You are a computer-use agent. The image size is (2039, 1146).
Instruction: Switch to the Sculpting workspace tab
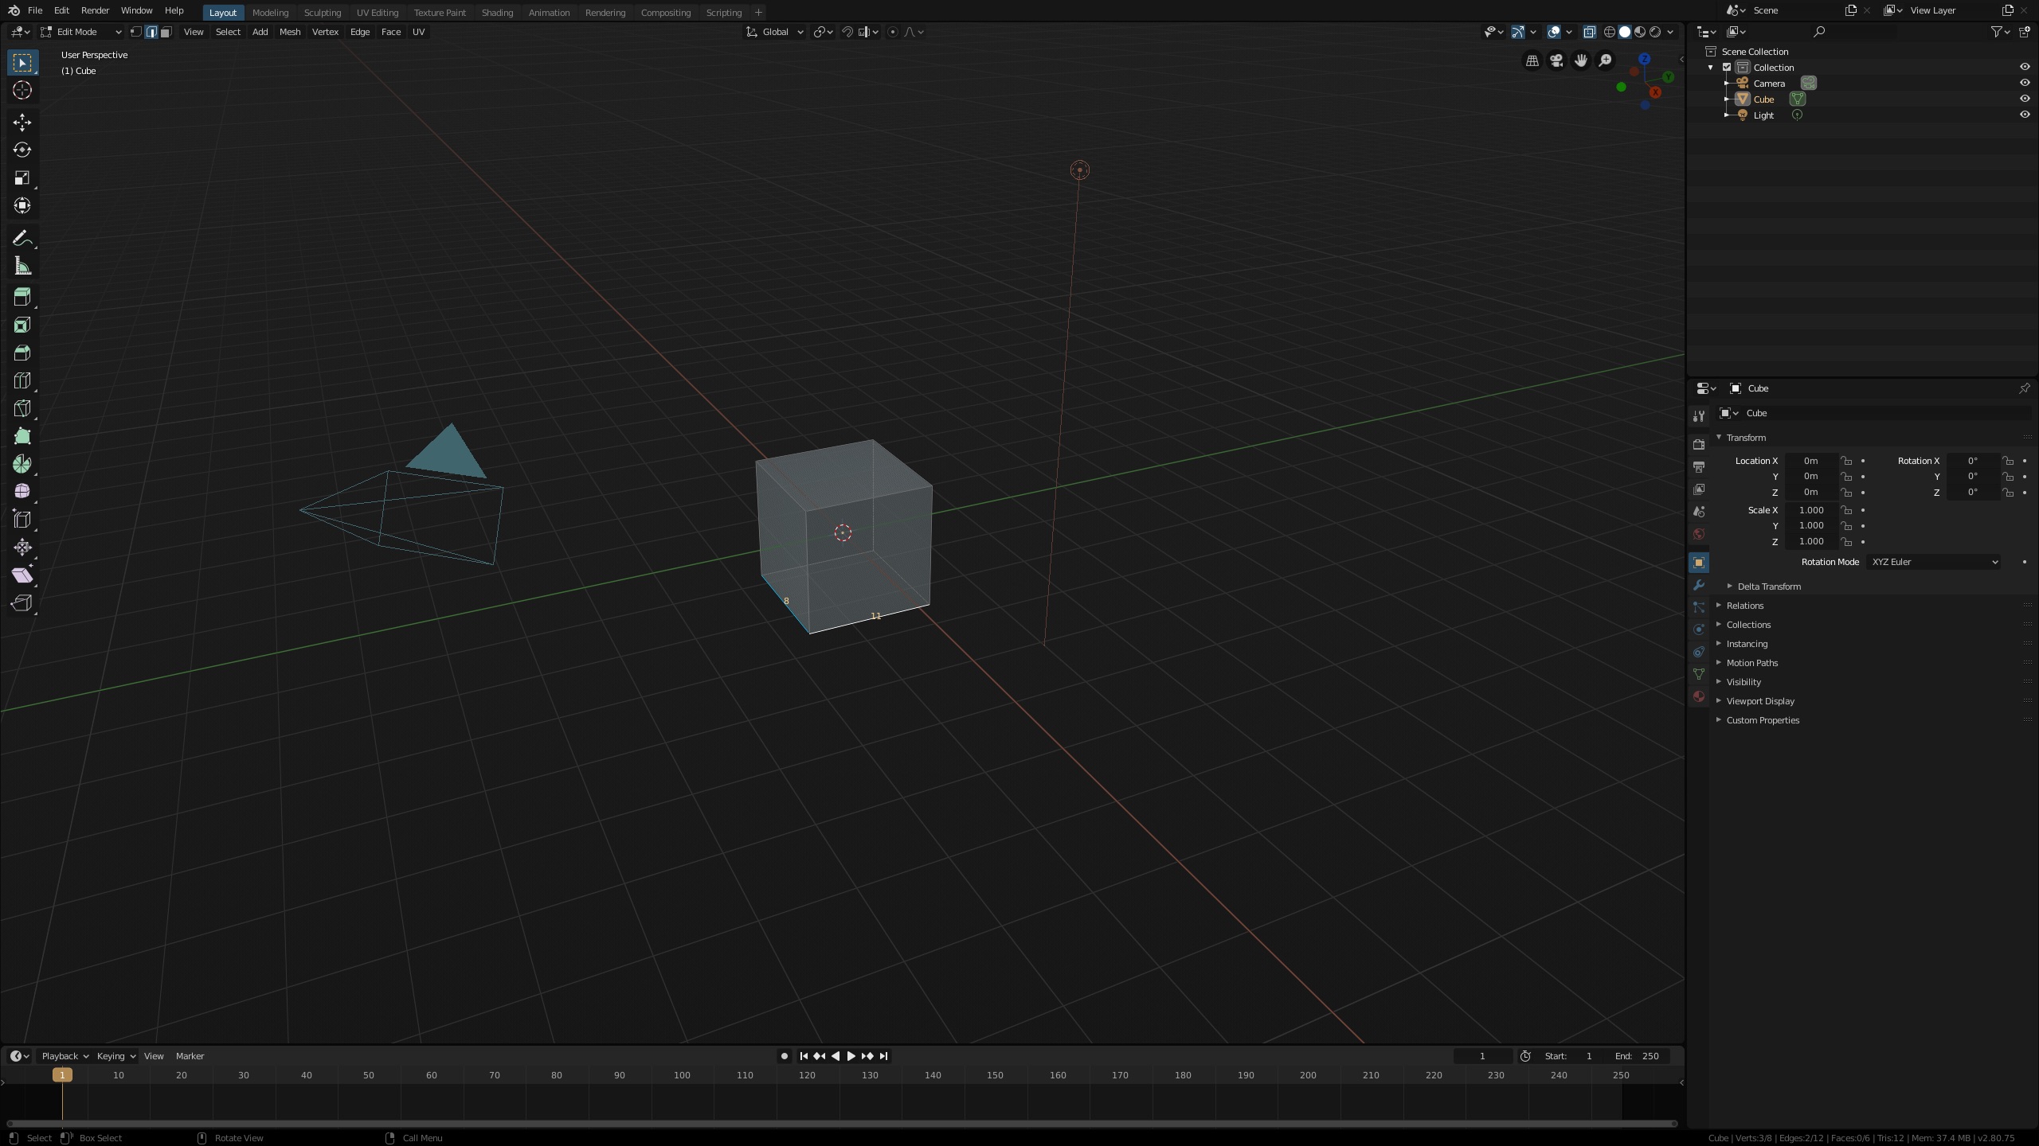click(x=322, y=13)
